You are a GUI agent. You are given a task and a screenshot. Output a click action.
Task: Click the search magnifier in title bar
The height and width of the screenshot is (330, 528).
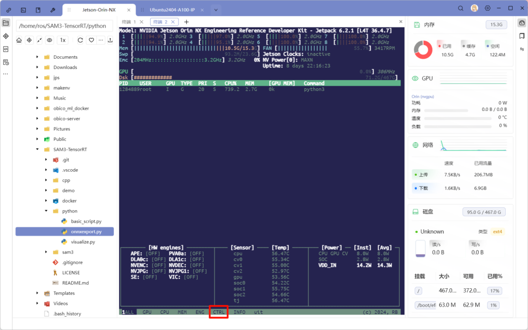(x=461, y=9)
